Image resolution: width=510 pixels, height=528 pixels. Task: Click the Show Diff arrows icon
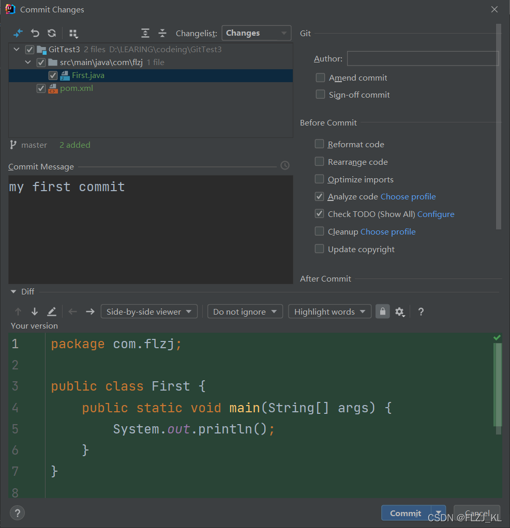18,33
